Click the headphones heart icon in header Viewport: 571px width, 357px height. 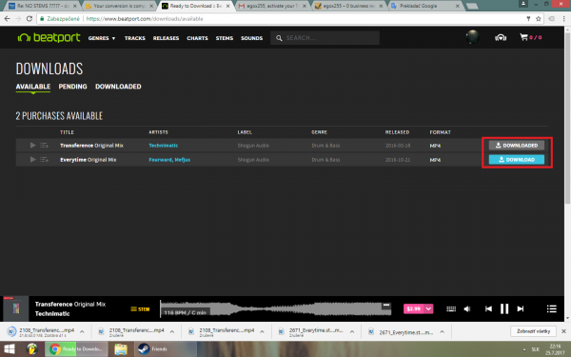click(501, 37)
